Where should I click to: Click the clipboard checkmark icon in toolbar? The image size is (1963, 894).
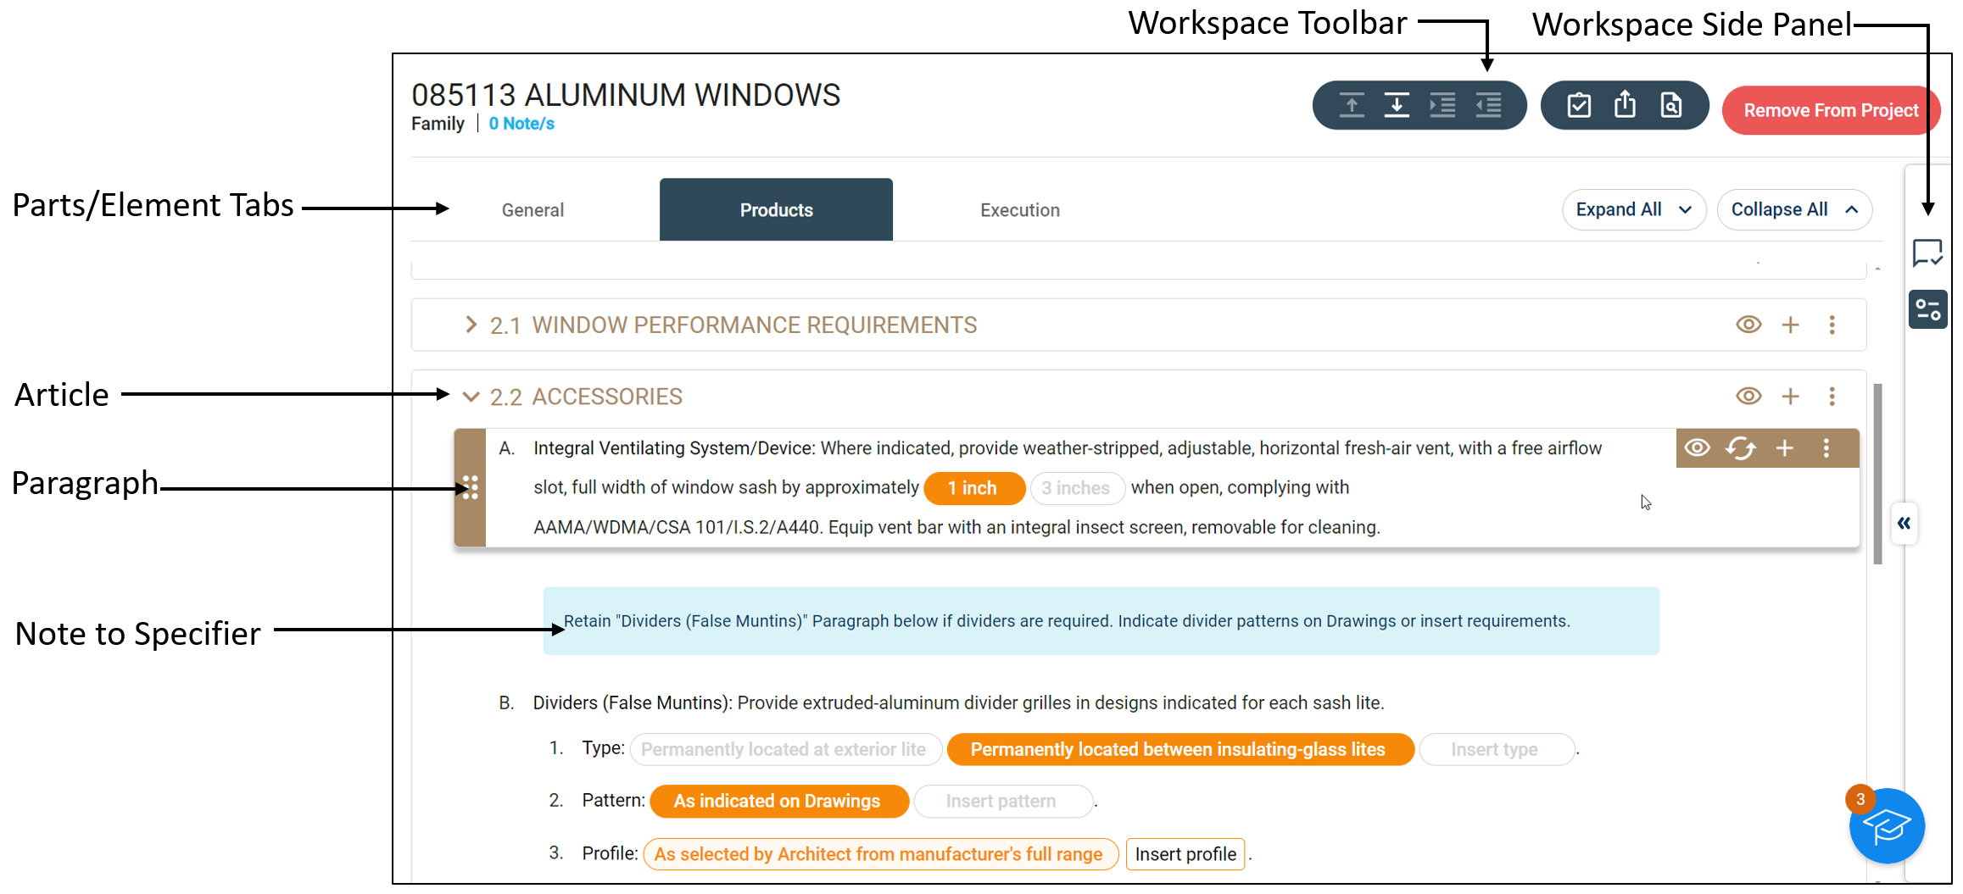(x=1579, y=106)
